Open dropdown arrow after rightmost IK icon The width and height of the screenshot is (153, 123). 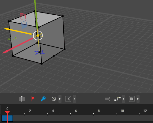[138, 99]
